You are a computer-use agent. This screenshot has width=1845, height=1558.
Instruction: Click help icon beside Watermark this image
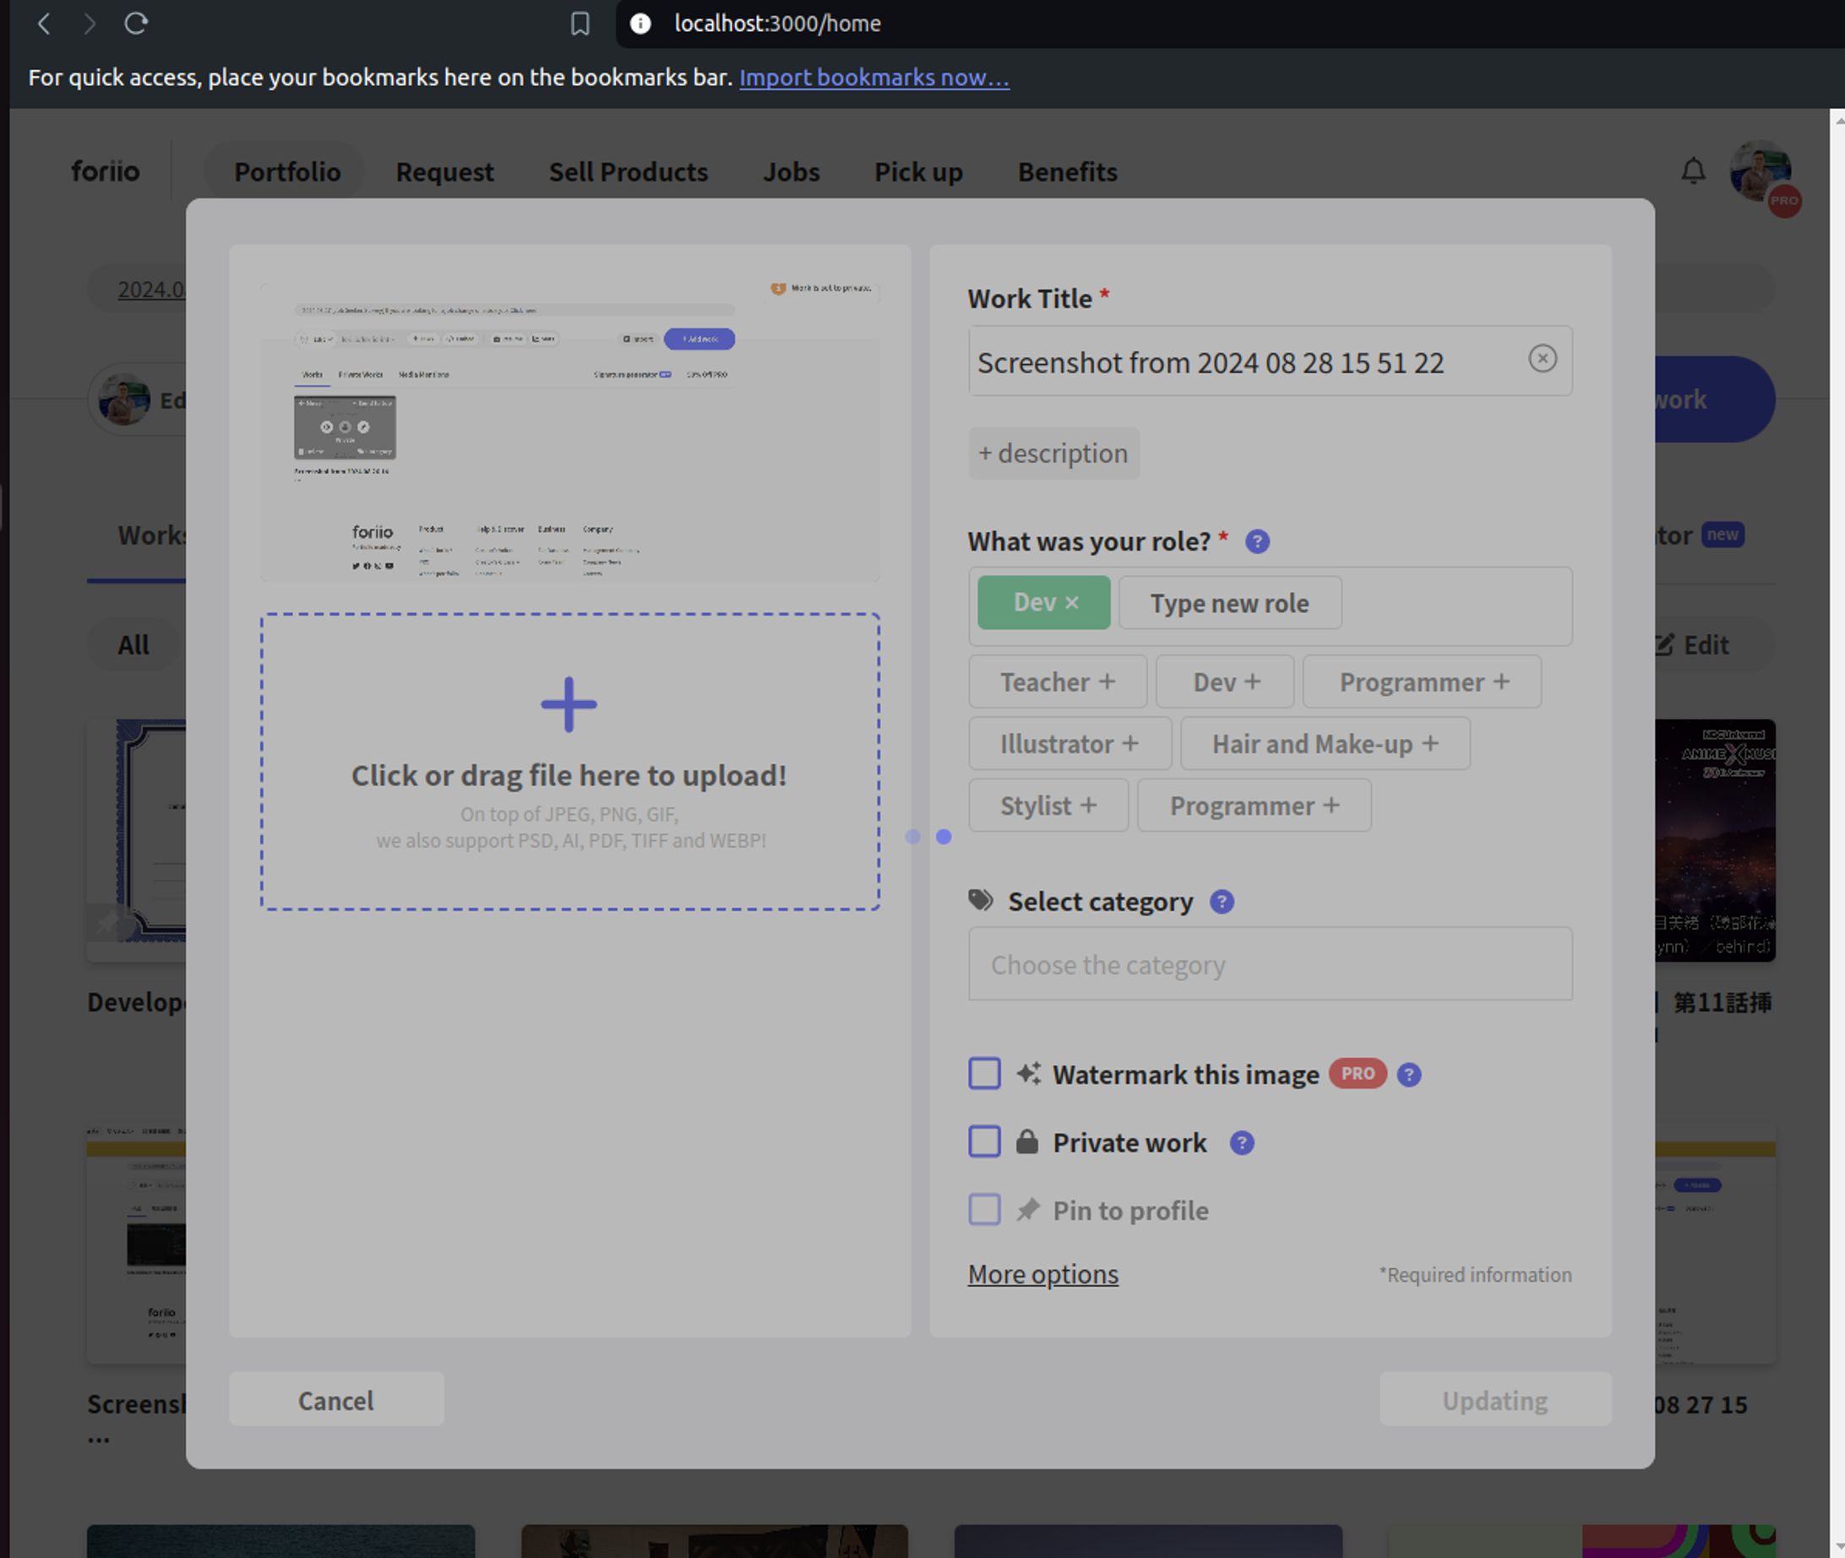(1408, 1075)
